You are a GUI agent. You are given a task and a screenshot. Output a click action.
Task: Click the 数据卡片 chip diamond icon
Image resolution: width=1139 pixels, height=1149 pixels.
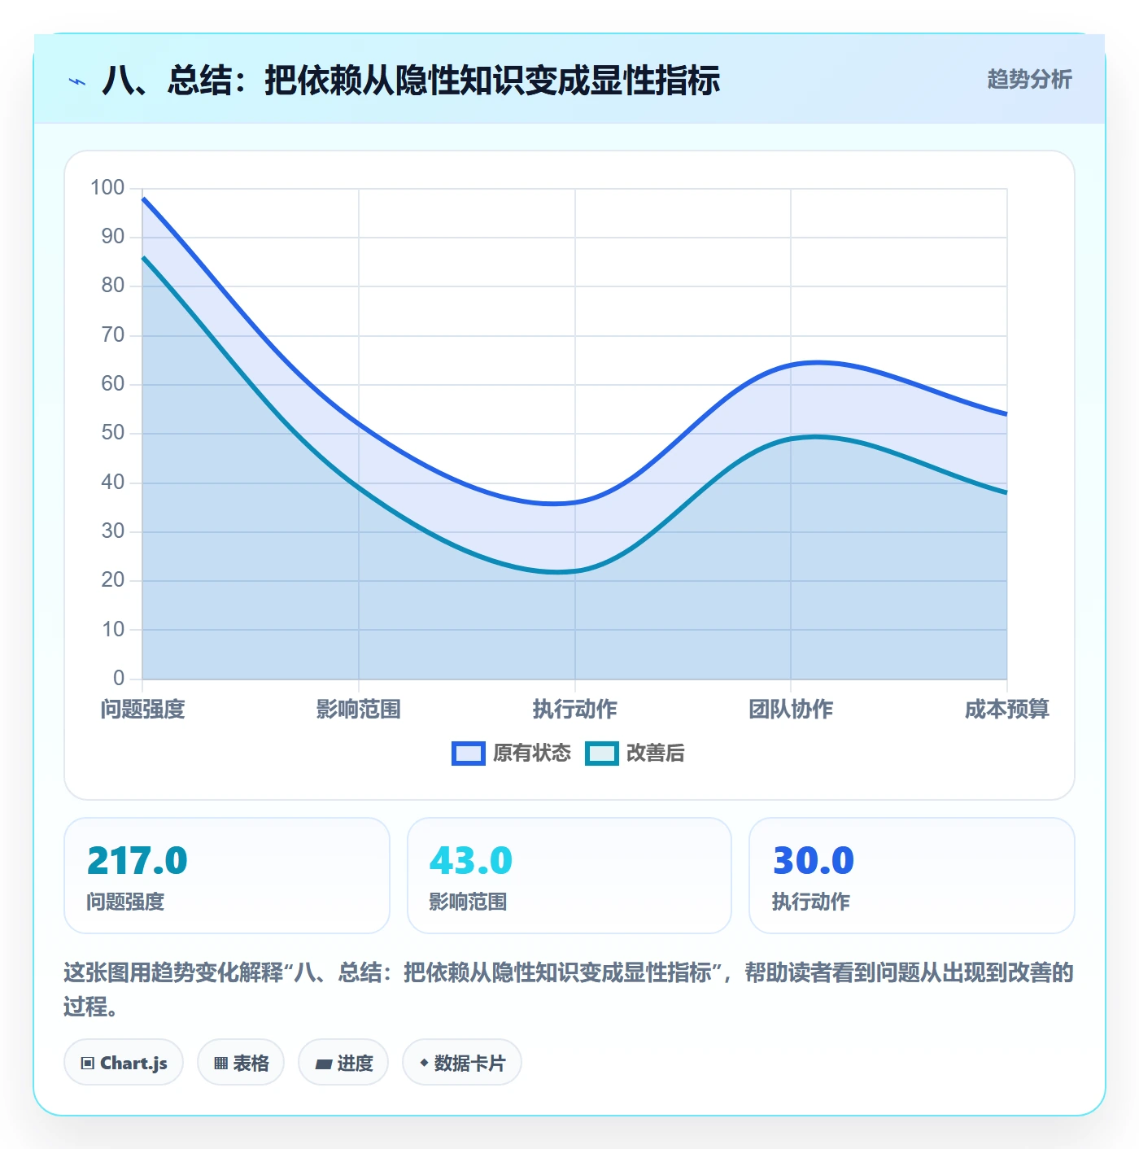(x=424, y=1063)
